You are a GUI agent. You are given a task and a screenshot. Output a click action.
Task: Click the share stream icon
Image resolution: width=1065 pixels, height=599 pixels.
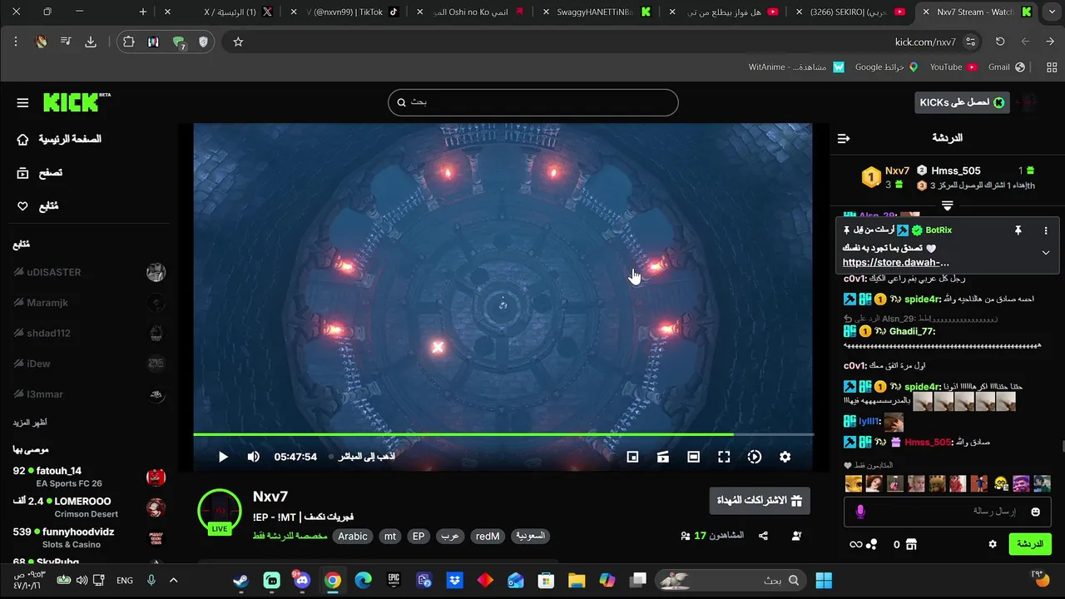(763, 536)
